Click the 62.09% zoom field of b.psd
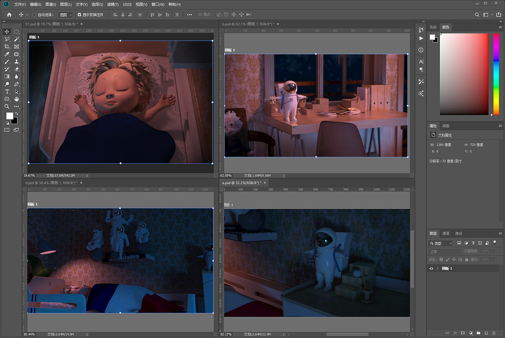 pos(226,175)
